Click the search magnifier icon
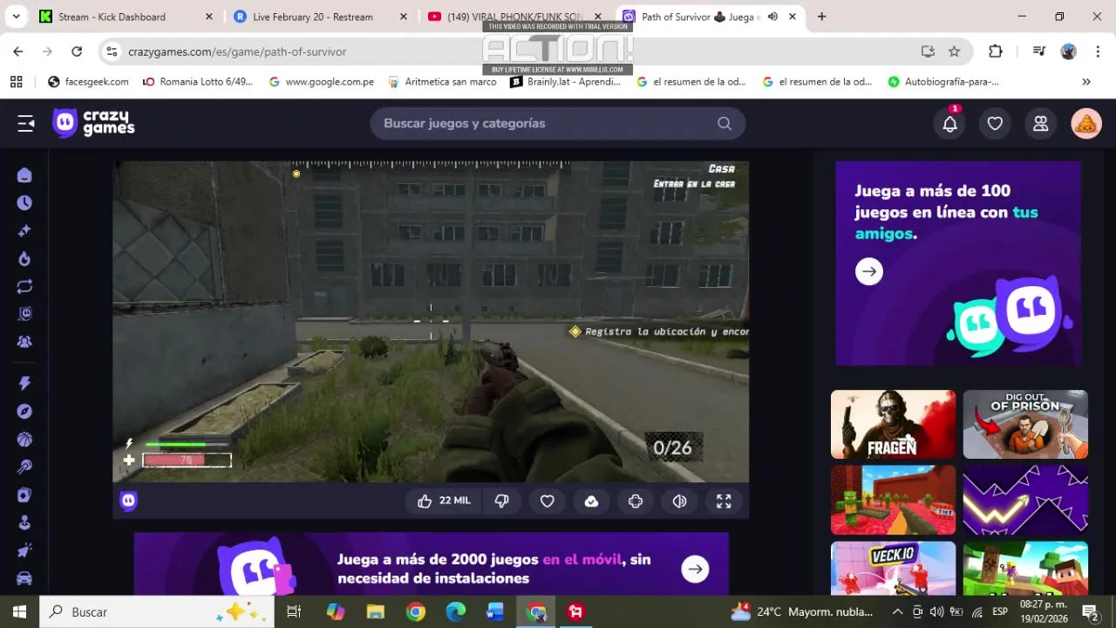 [725, 124]
